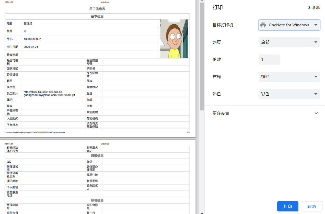Click the 份数 copies input field

[x=269, y=59]
